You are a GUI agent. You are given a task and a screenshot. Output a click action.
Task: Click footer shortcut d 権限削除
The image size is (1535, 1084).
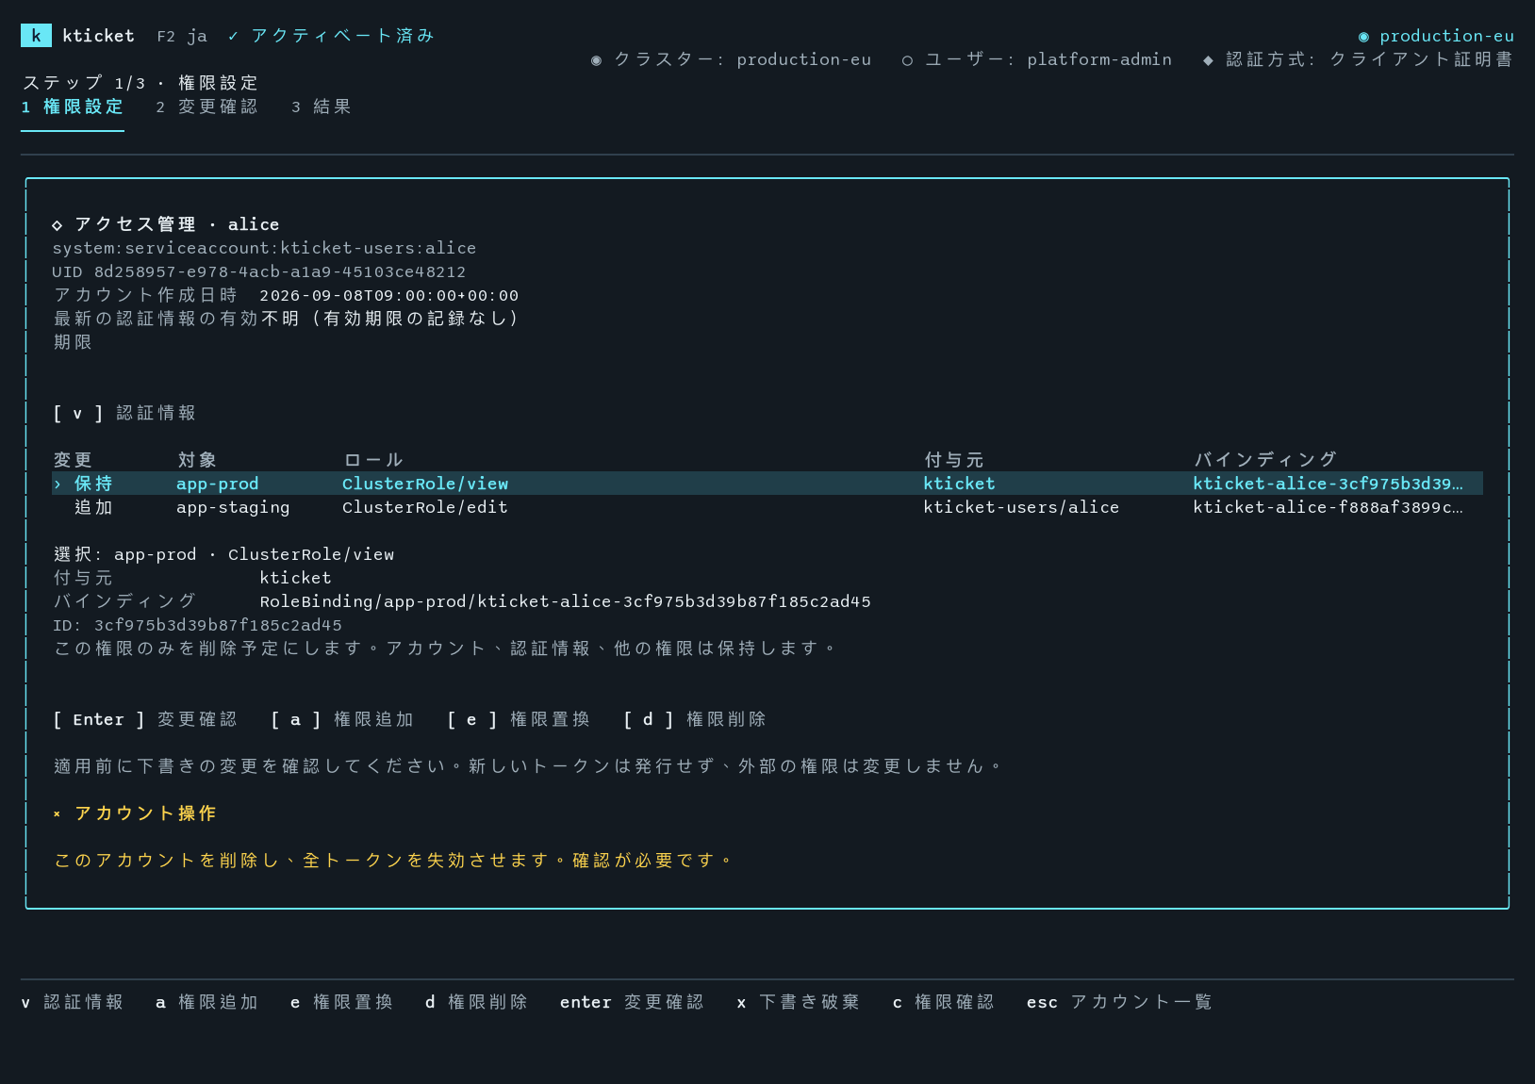pos(477,1002)
